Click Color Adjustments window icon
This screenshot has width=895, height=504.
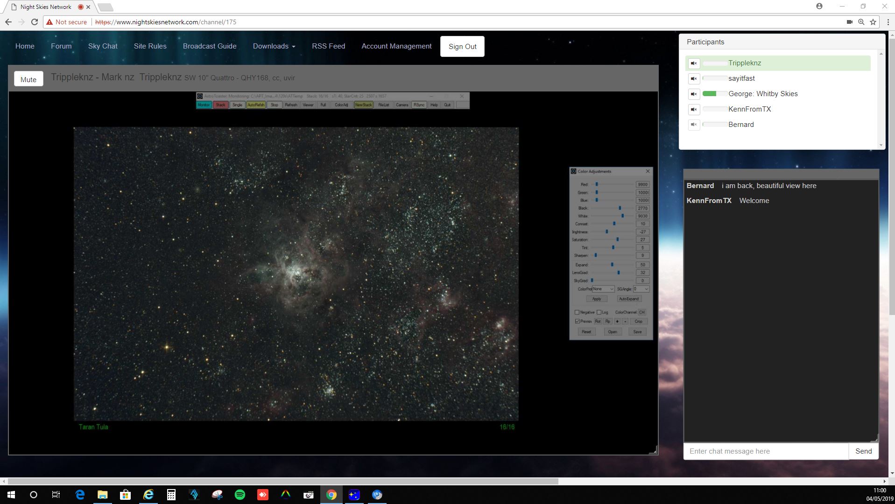(x=574, y=171)
